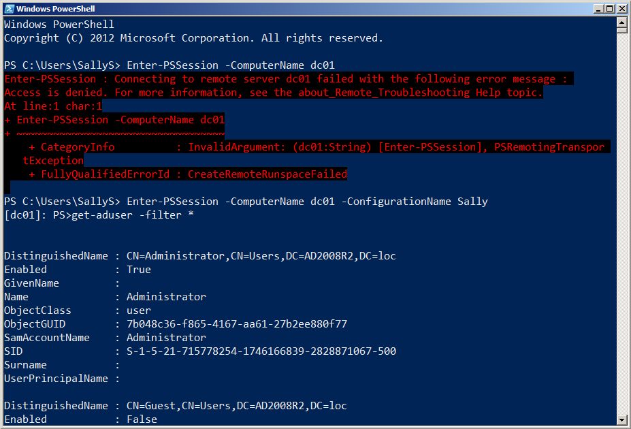The height and width of the screenshot is (429, 631).
Task: Click the scroll up arrow
Action: click(x=621, y=24)
